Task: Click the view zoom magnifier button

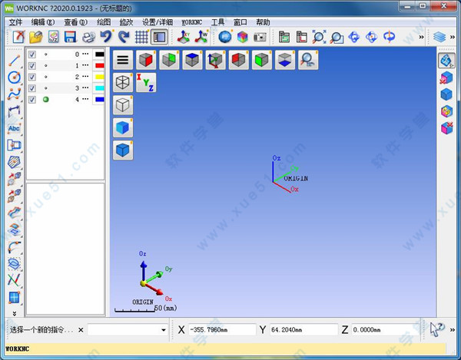Action: (308, 60)
